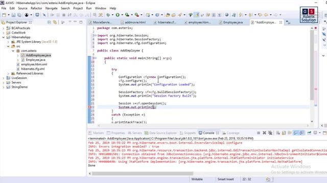Click the error marker on line 22
The height and width of the screenshot is (183, 327).
click(89, 107)
